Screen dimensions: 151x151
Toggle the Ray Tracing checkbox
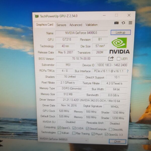coord(74,133)
